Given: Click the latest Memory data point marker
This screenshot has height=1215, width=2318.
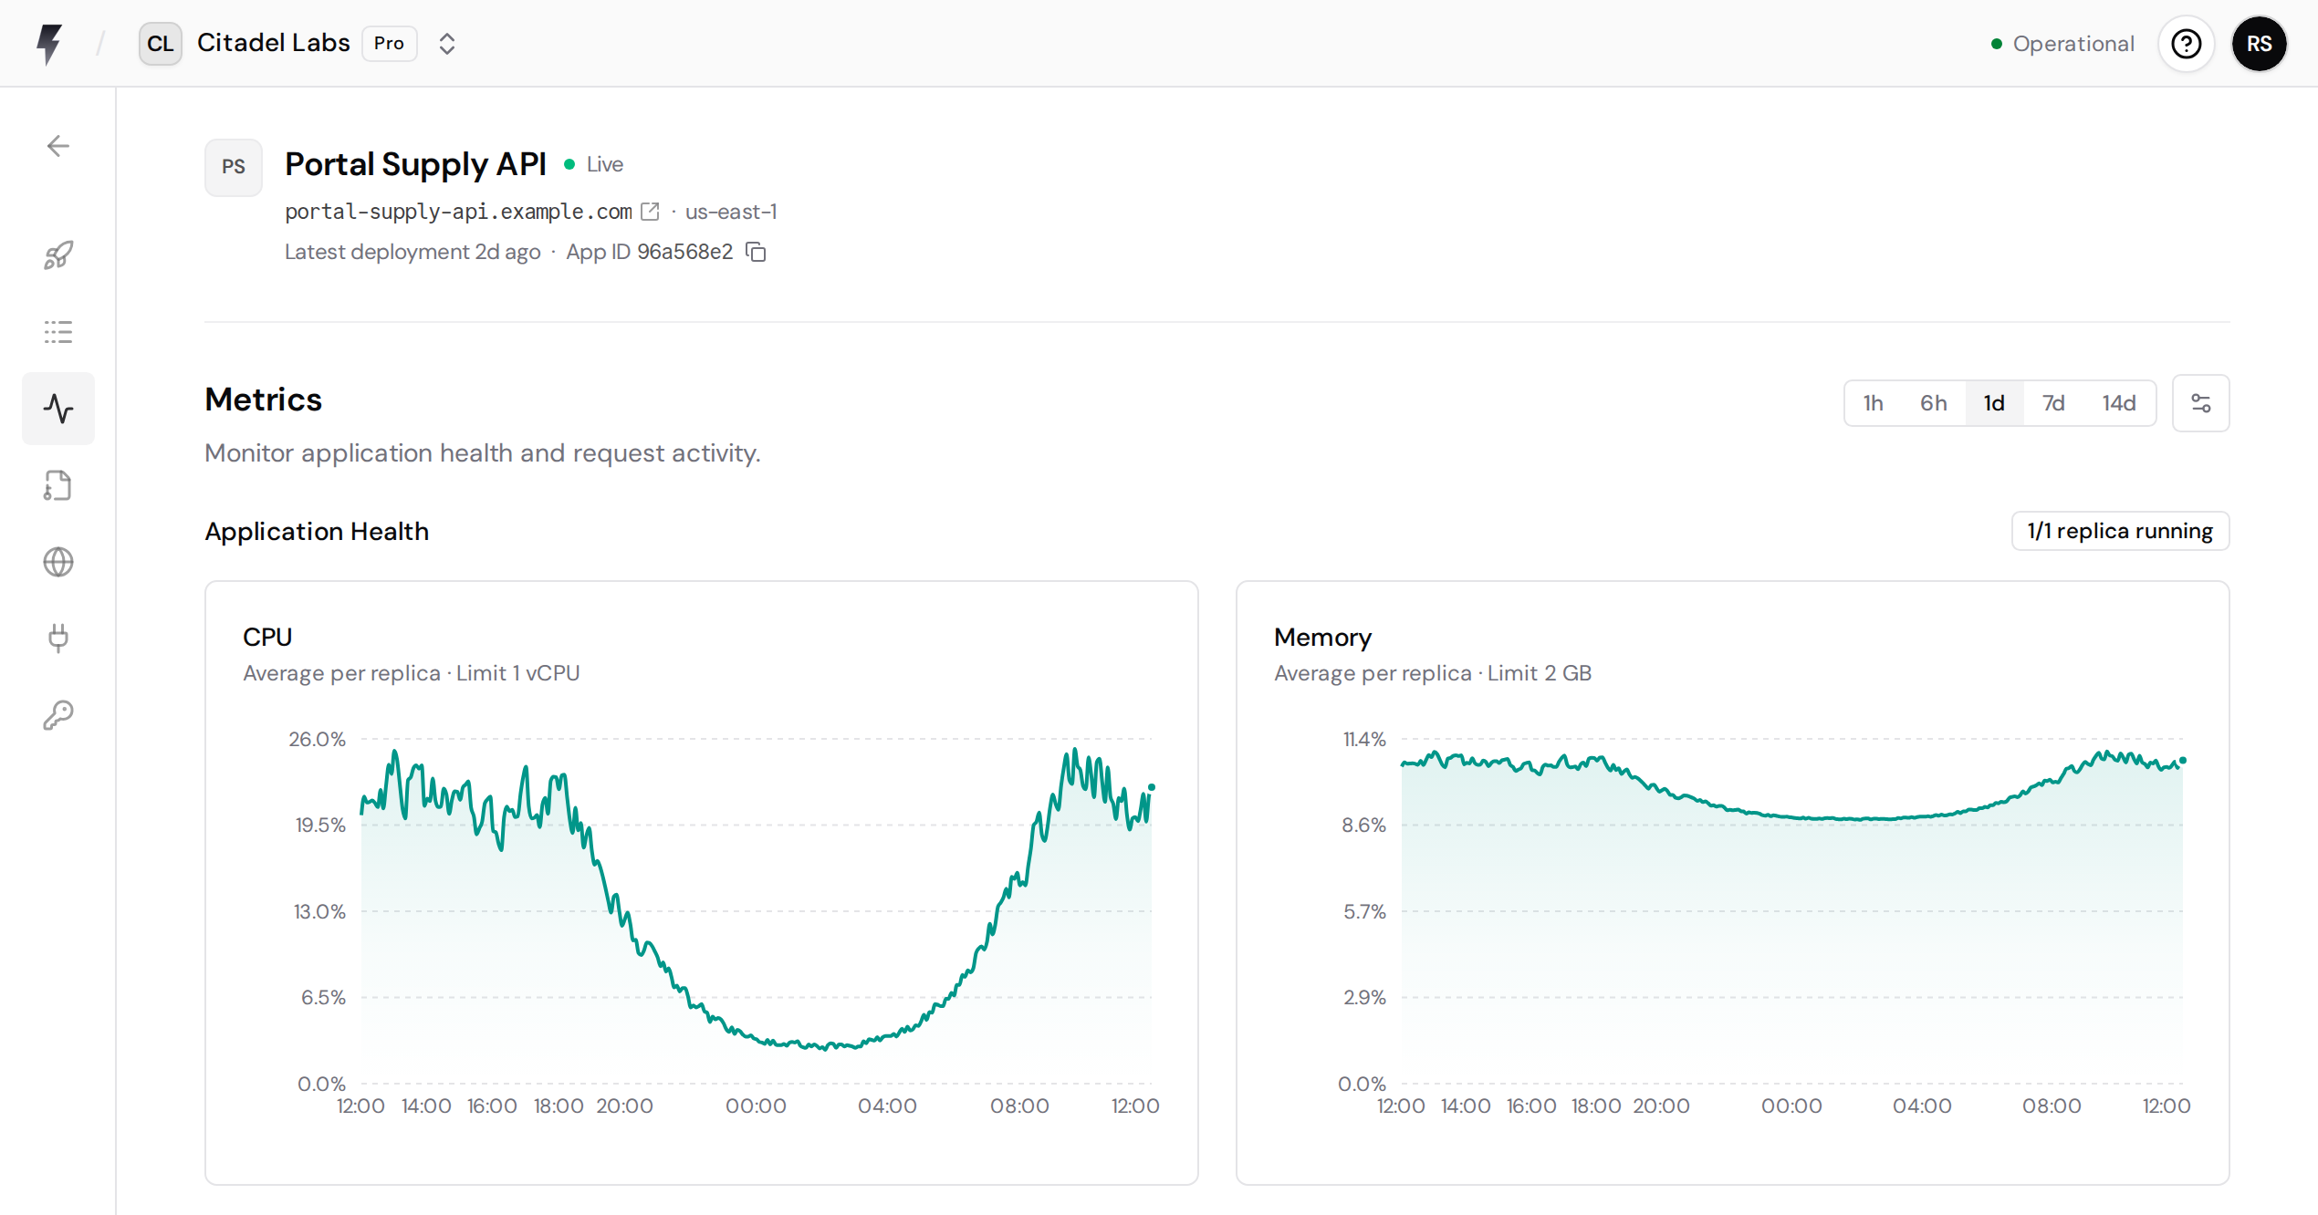Looking at the screenshot, I should [x=2183, y=760].
